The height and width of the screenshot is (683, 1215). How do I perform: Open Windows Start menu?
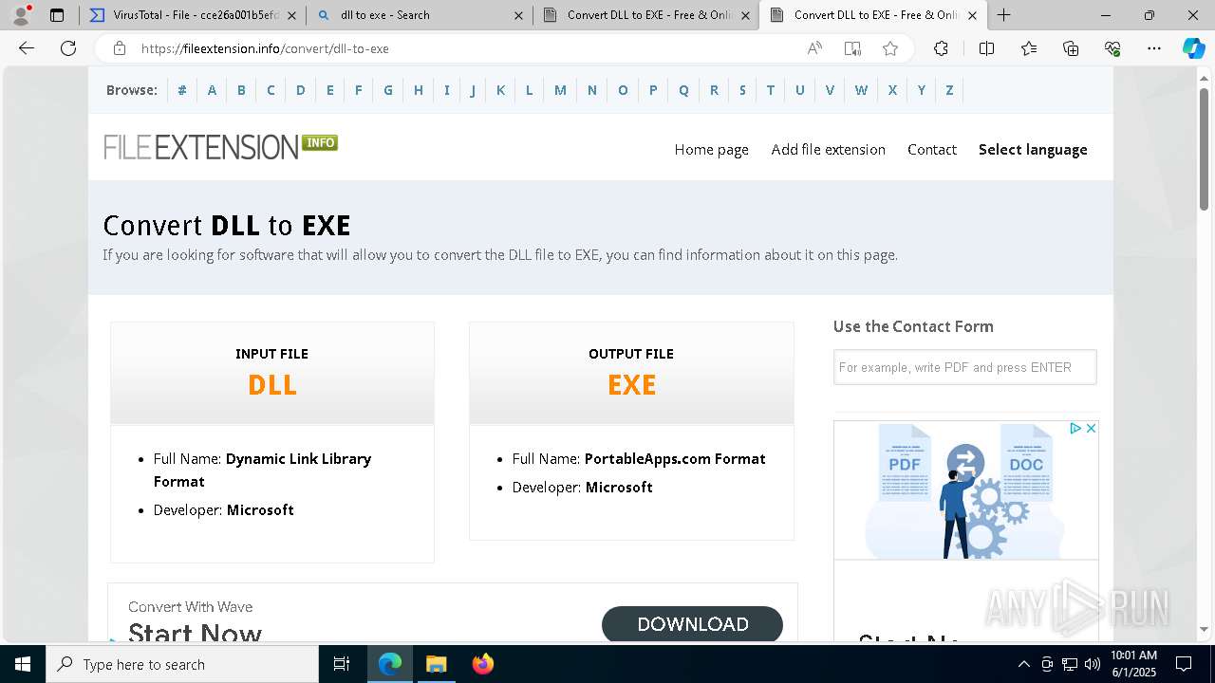[x=23, y=664]
